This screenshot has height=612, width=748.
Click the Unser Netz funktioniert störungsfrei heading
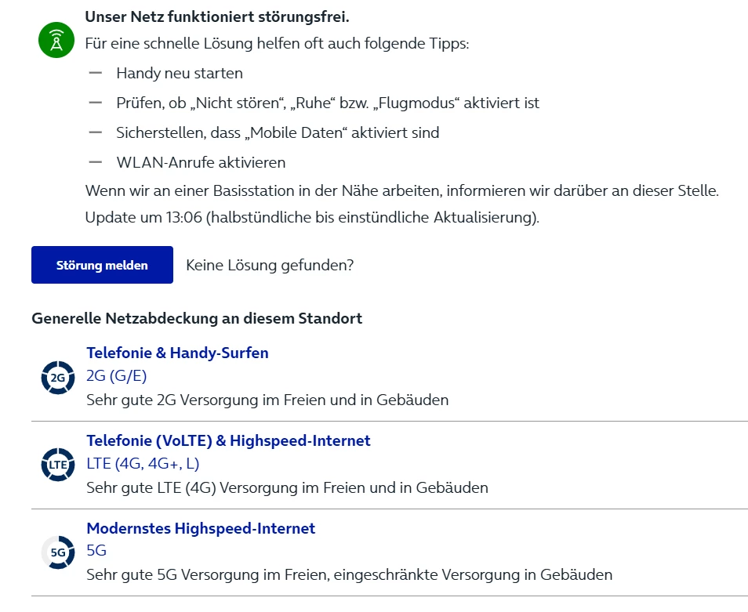pos(216,16)
